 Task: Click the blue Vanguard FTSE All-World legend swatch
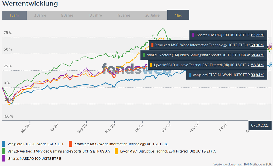coord(4,144)
